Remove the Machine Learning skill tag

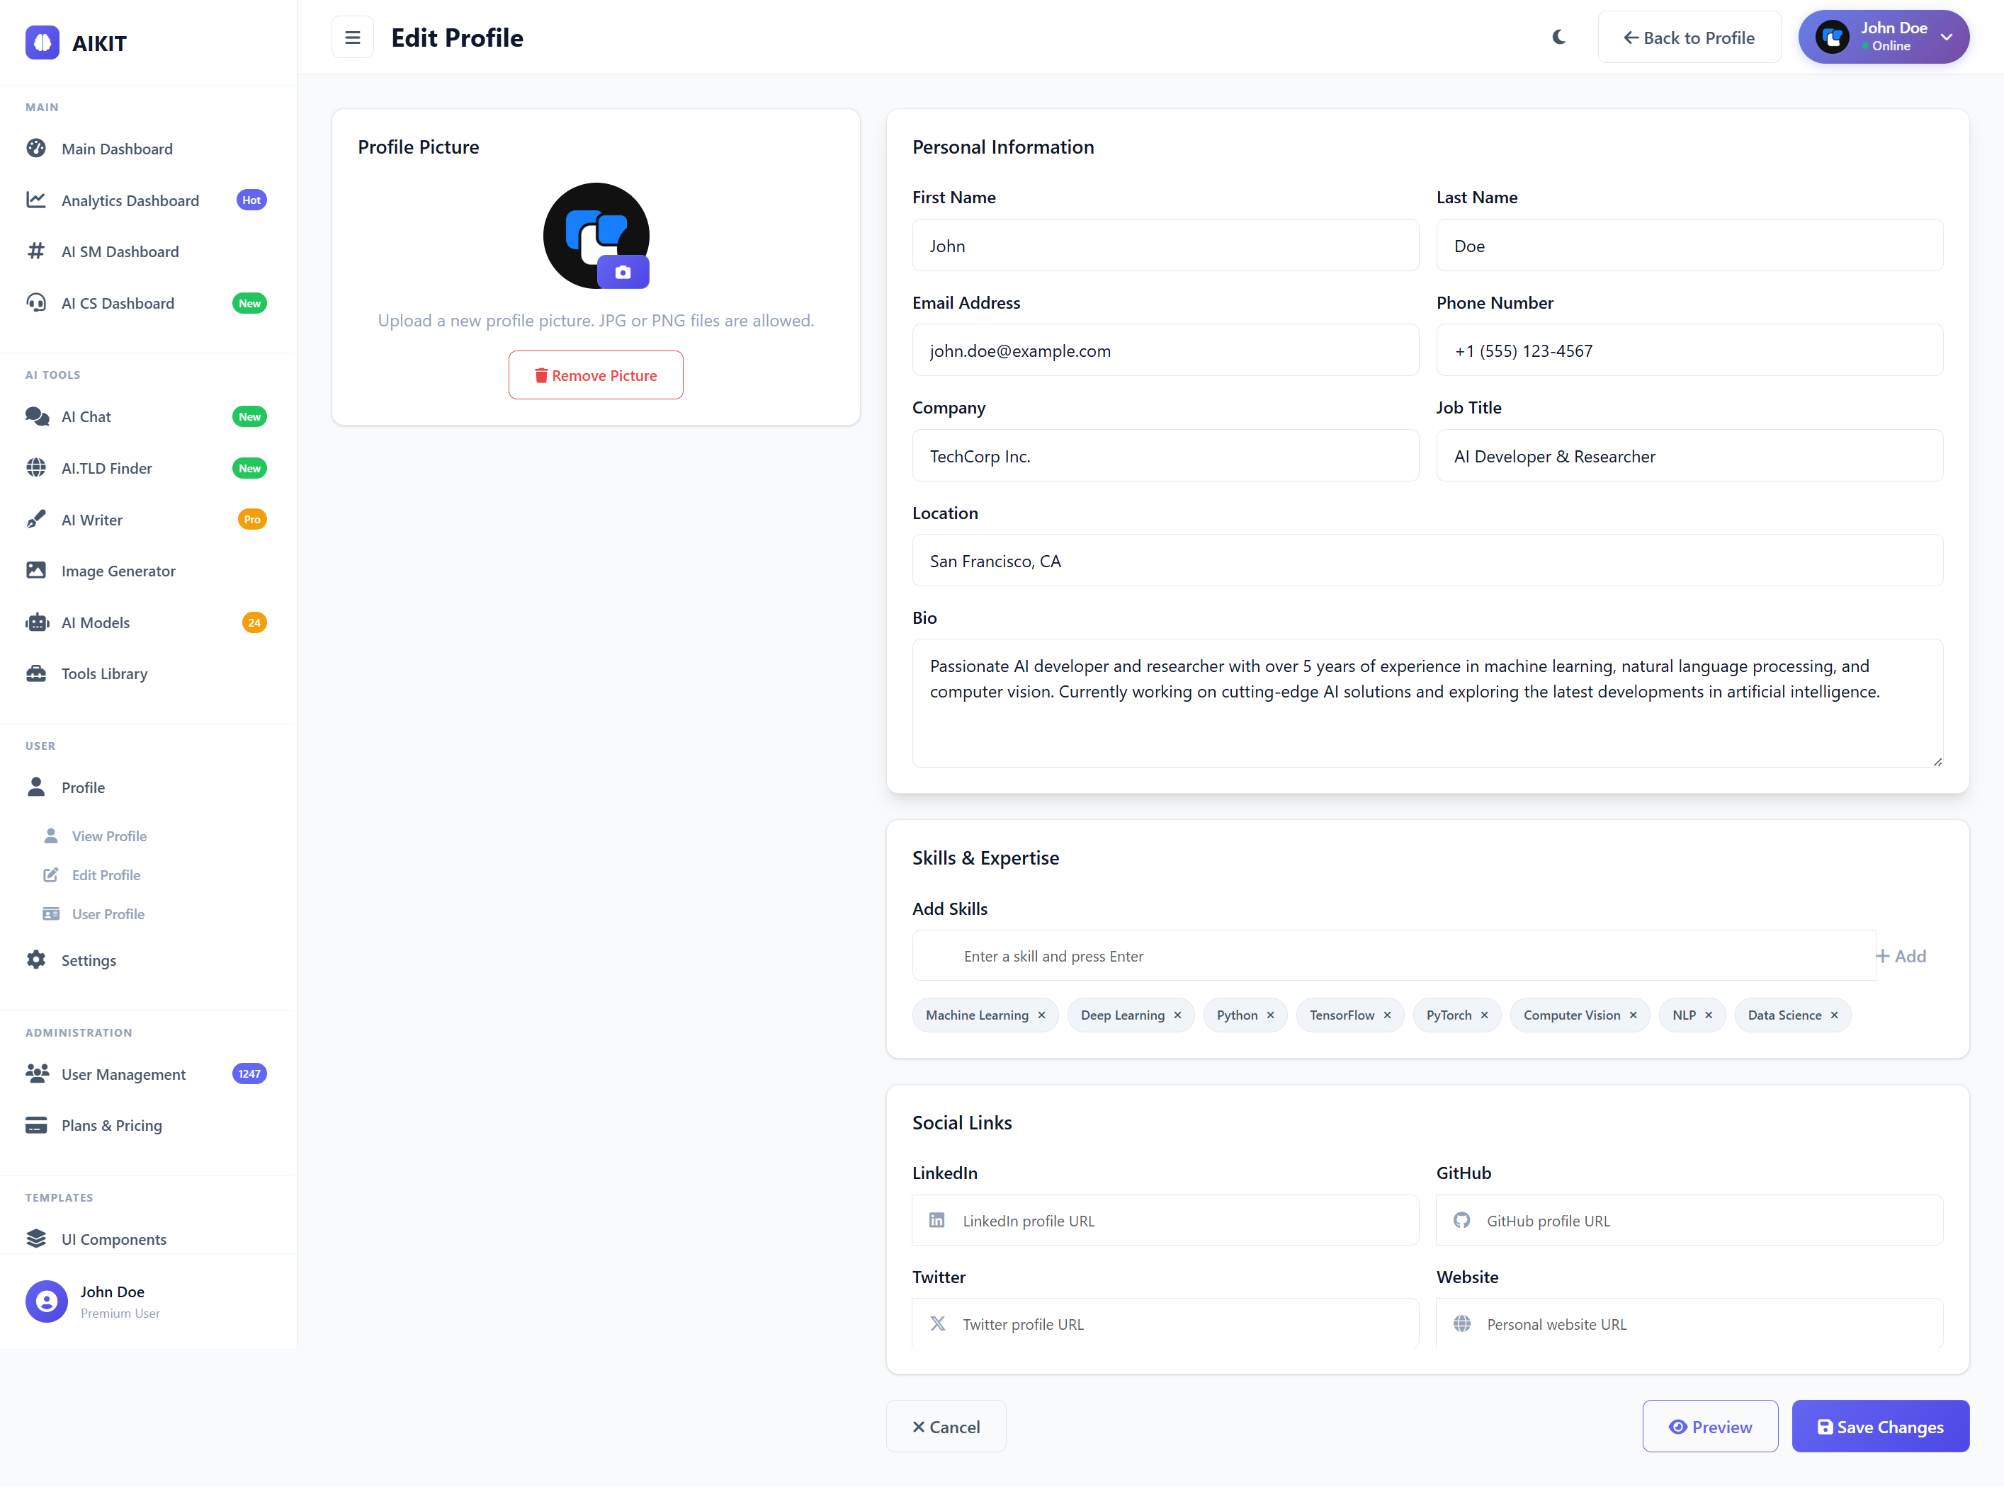click(x=1041, y=1015)
